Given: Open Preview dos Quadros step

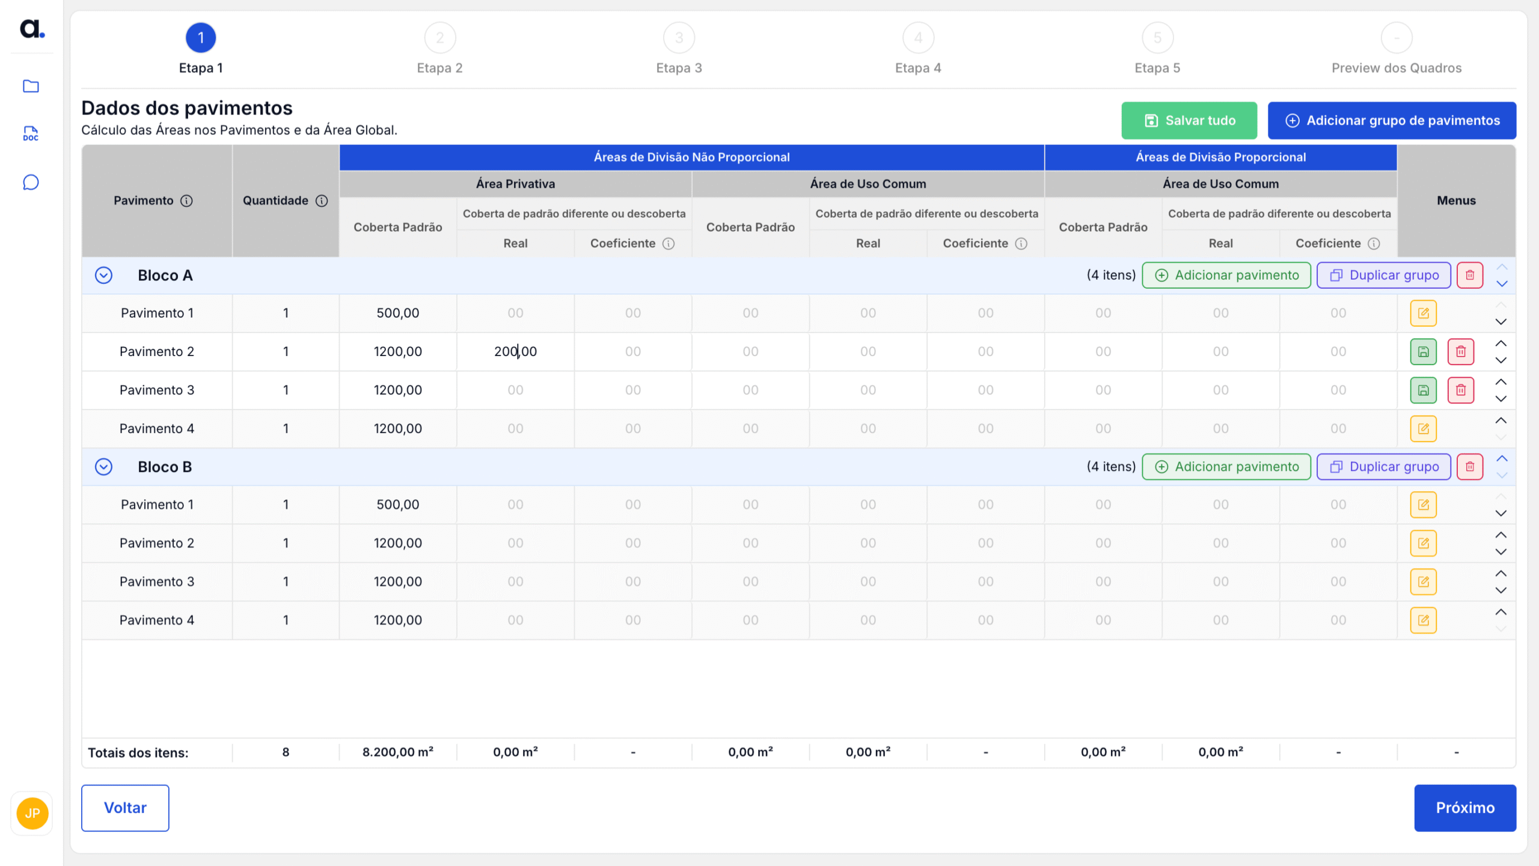Looking at the screenshot, I should point(1397,38).
